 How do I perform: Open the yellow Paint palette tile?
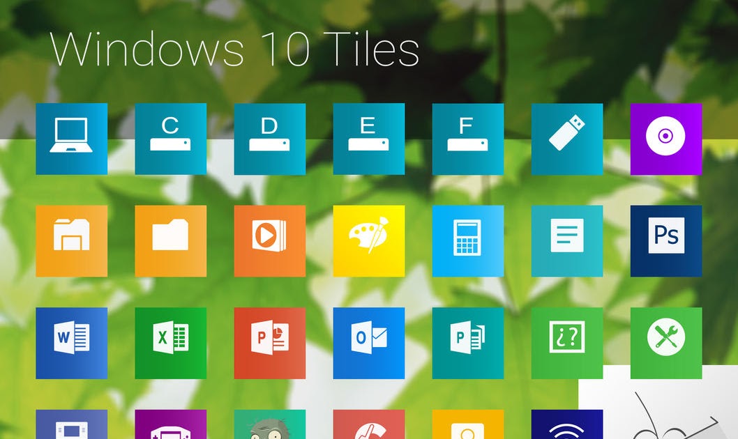(369, 240)
